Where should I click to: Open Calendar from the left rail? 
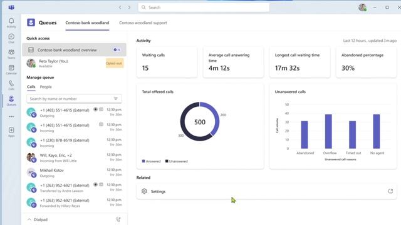coord(11,69)
